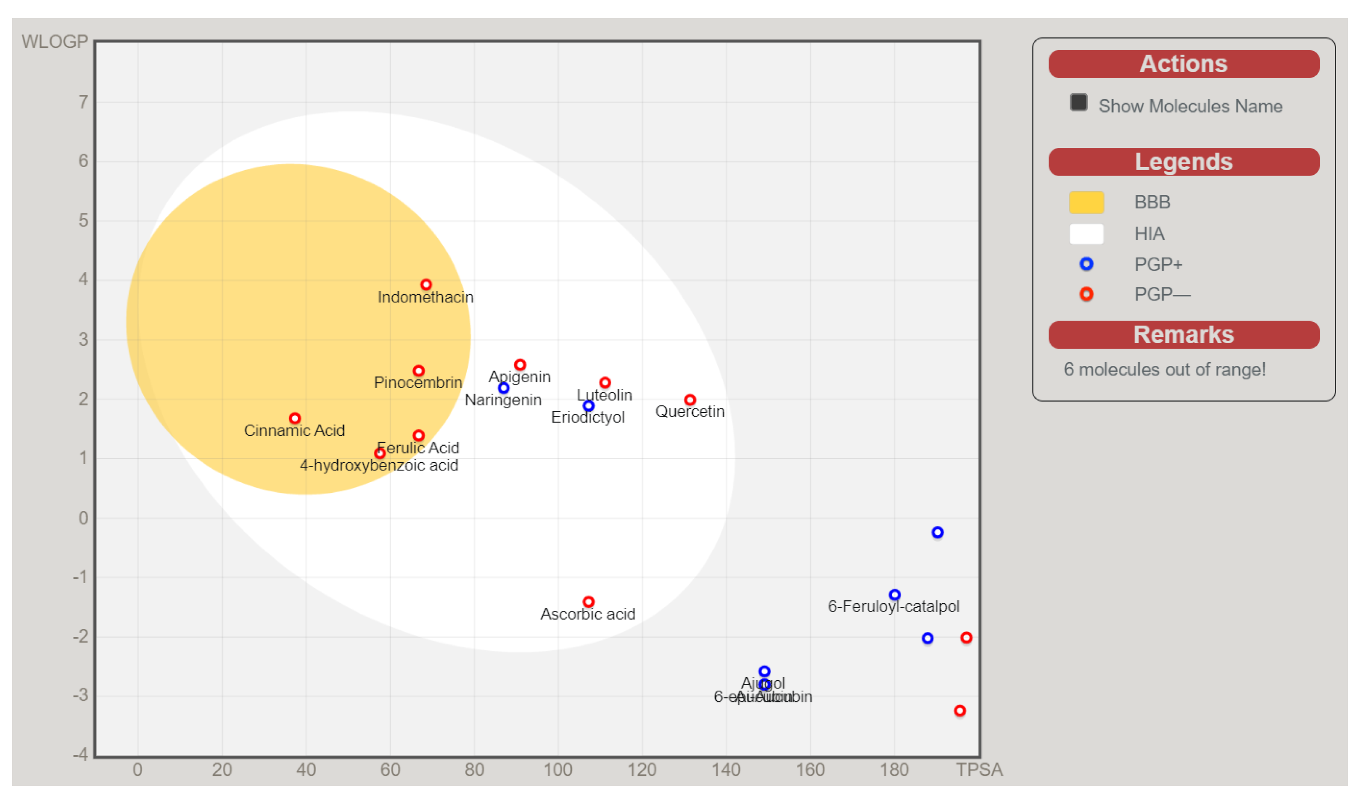Click the Actions header bar
Screen dimensions: 1361x799
click(x=1183, y=64)
